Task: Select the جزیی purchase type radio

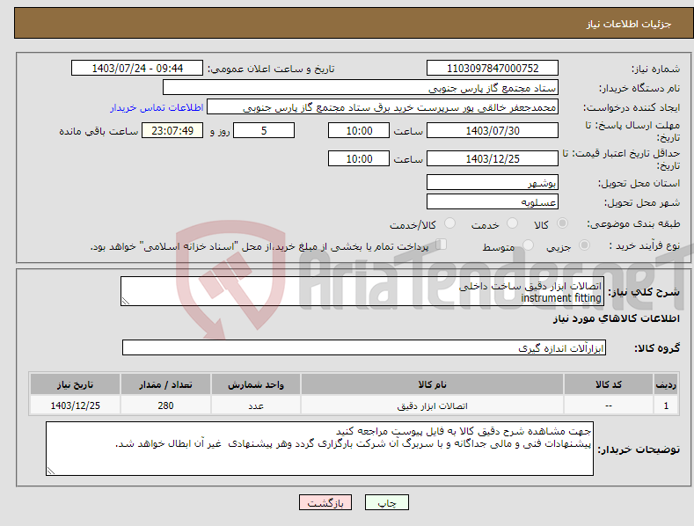Action: pyautogui.click(x=584, y=245)
